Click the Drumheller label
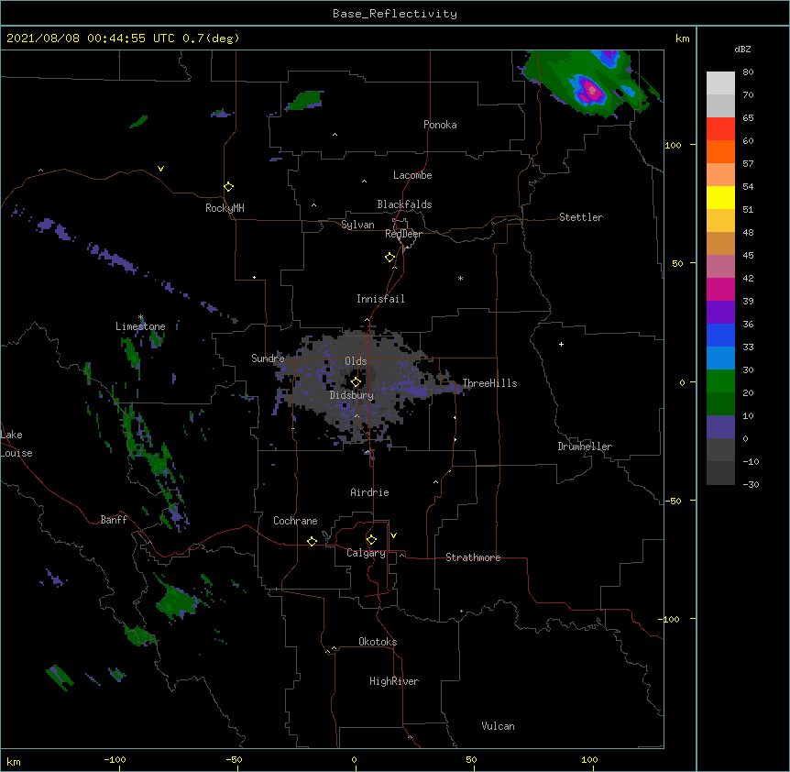This screenshot has width=790, height=772. coord(585,447)
